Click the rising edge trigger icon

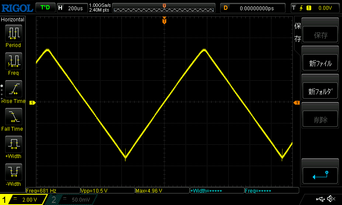[x=301, y=8]
